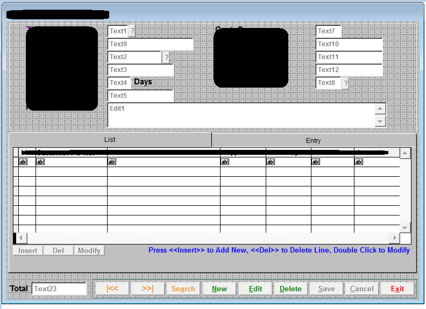Screen dimensions: 426x309
Task: Click the Modify button below the grid
Action: click(x=89, y=250)
